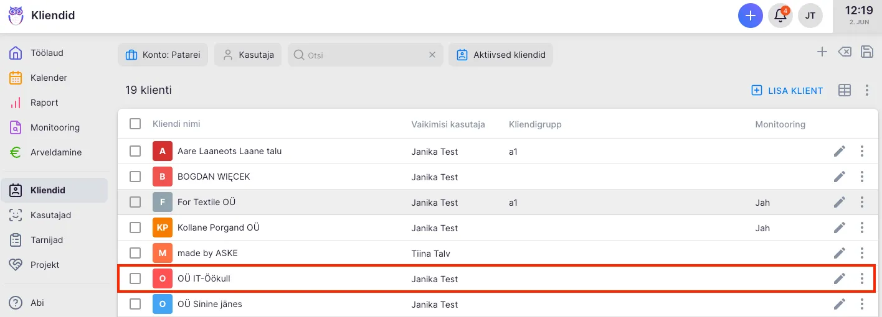Open three-dot menu for made by ASKE
The image size is (882, 317).
[862, 253]
